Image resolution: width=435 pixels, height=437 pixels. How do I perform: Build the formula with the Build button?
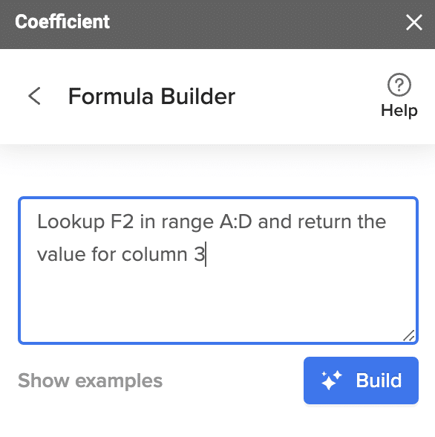(361, 381)
